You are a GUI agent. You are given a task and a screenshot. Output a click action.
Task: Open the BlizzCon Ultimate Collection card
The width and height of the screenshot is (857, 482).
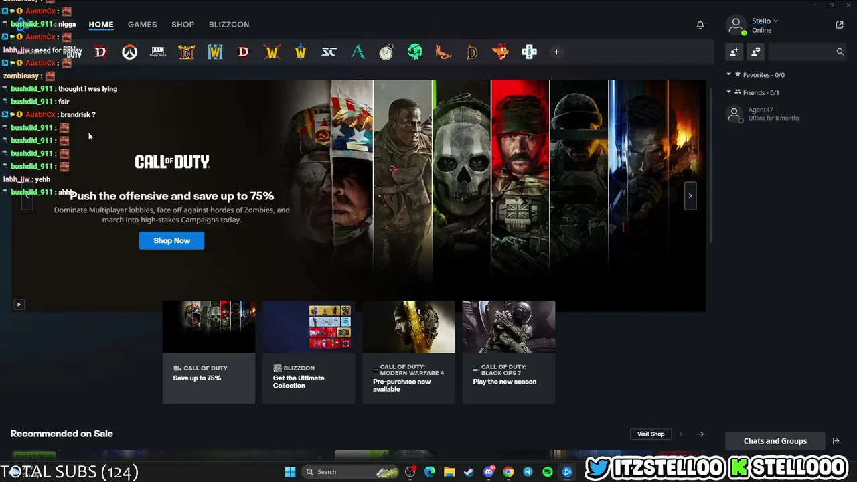[309, 352]
